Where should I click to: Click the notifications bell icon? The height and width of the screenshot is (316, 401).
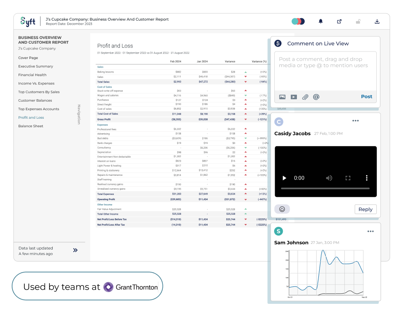[320, 21]
